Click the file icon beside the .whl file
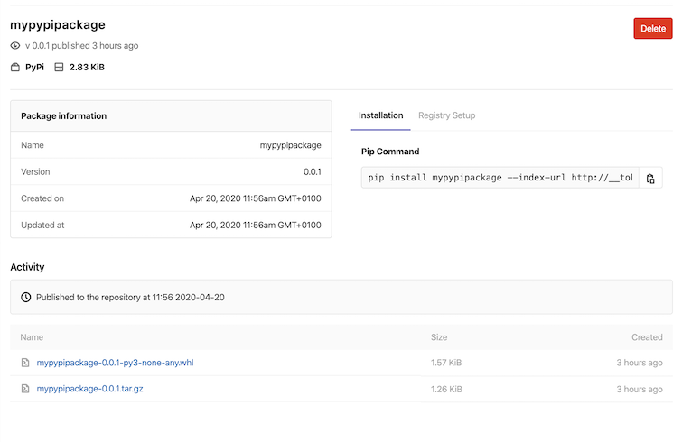The height and width of the screenshot is (442, 682). [25, 363]
